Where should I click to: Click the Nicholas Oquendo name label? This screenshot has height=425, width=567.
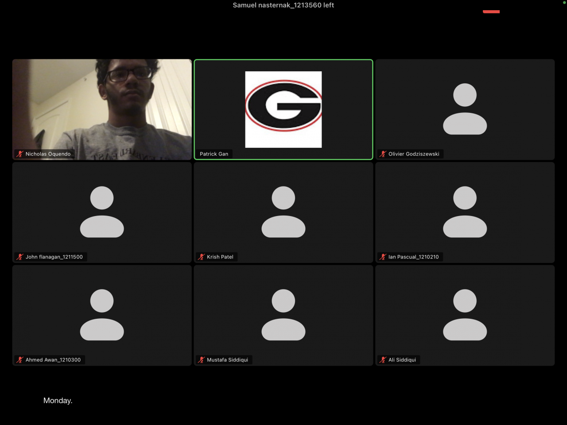pyautogui.click(x=48, y=154)
